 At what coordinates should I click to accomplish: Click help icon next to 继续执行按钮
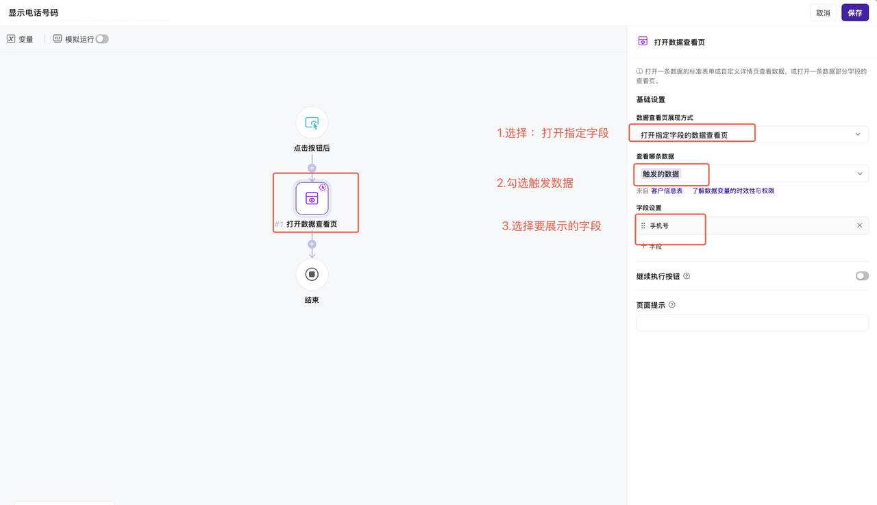click(687, 276)
